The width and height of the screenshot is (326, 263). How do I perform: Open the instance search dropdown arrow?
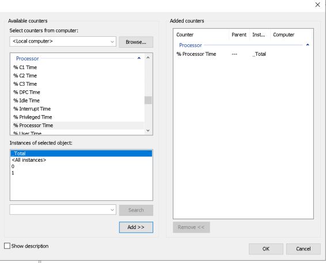[x=112, y=209]
